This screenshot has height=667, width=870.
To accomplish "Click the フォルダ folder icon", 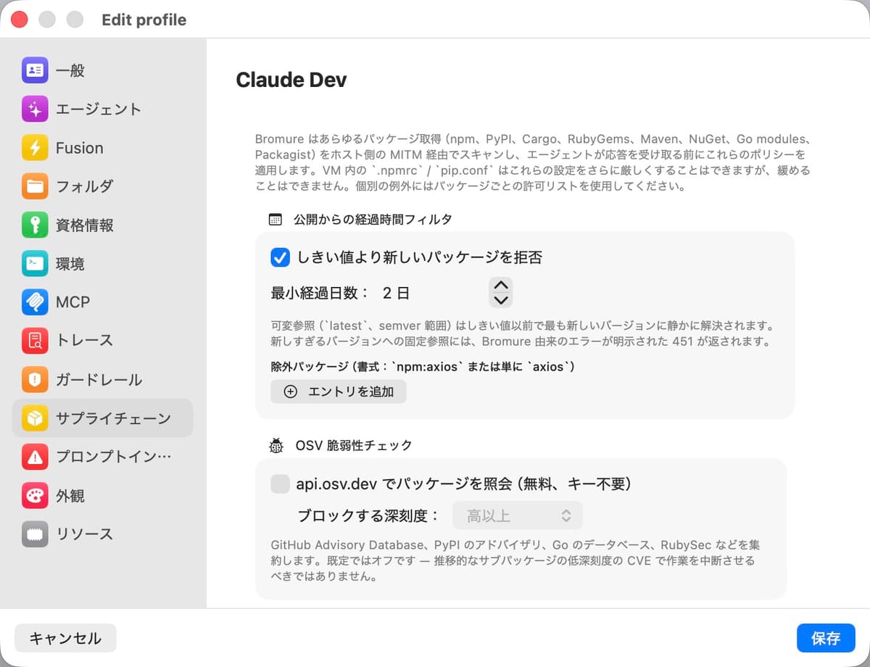I will tap(35, 186).
